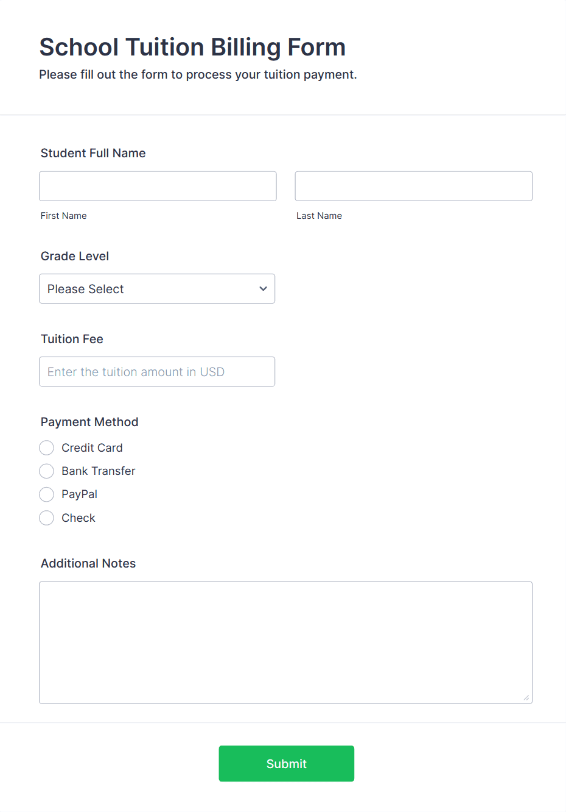The height and width of the screenshot is (812, 566).
Task: Click the Tuition Fee amount field
Action: (157, 371)
